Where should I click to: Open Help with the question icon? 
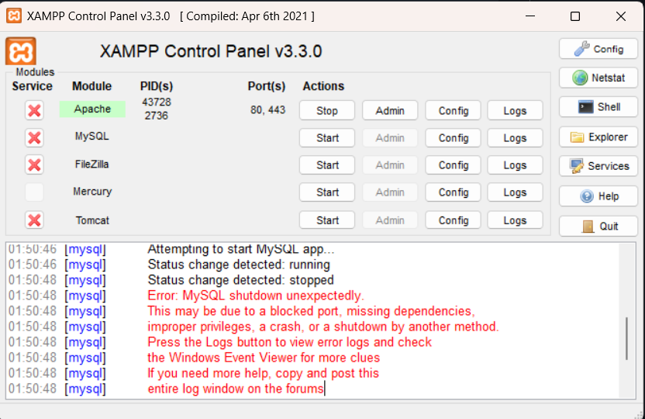[598, 196]
